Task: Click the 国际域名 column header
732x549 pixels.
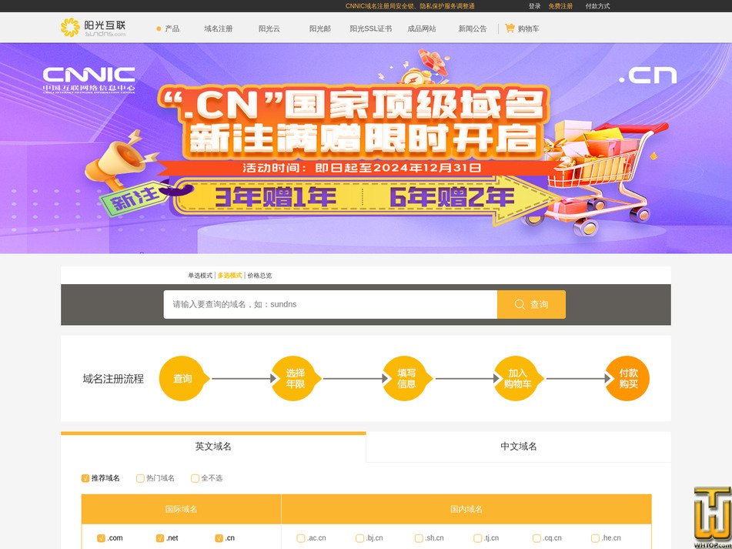Action: pos(181,509)
